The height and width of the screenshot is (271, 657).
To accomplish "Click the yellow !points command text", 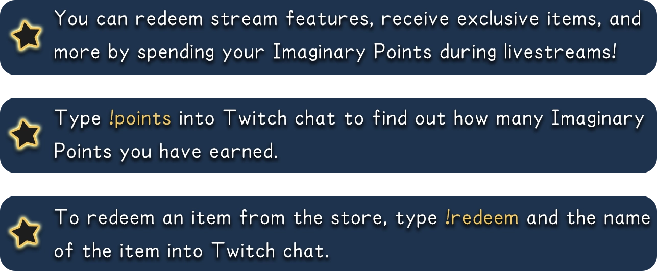I will (140, 119).
